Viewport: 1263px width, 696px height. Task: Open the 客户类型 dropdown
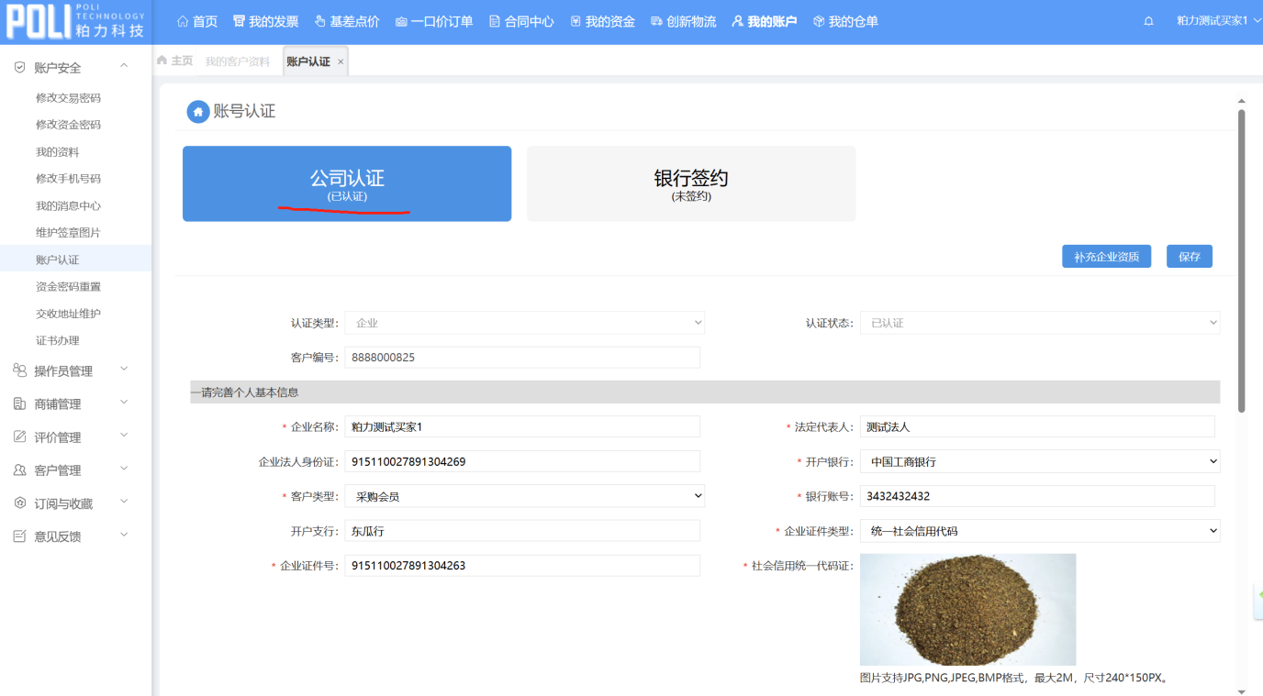pos(523,496)
